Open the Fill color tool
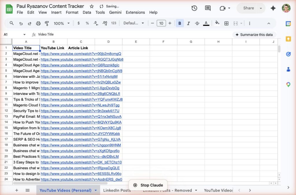The height and width of the screenshot is (195, 296). [217, 23]
